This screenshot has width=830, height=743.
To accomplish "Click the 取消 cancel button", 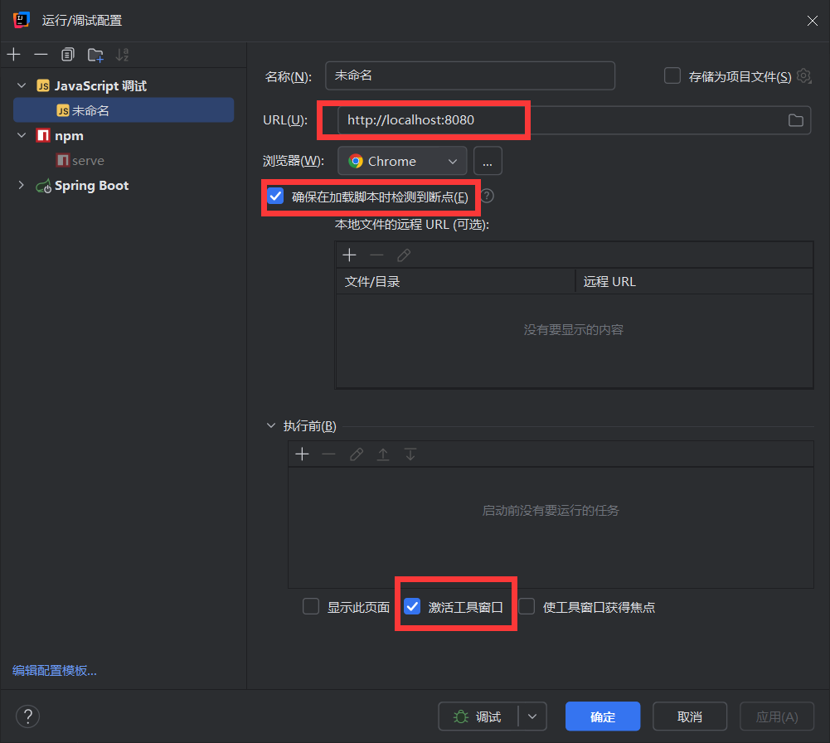I will coord(690,716).
